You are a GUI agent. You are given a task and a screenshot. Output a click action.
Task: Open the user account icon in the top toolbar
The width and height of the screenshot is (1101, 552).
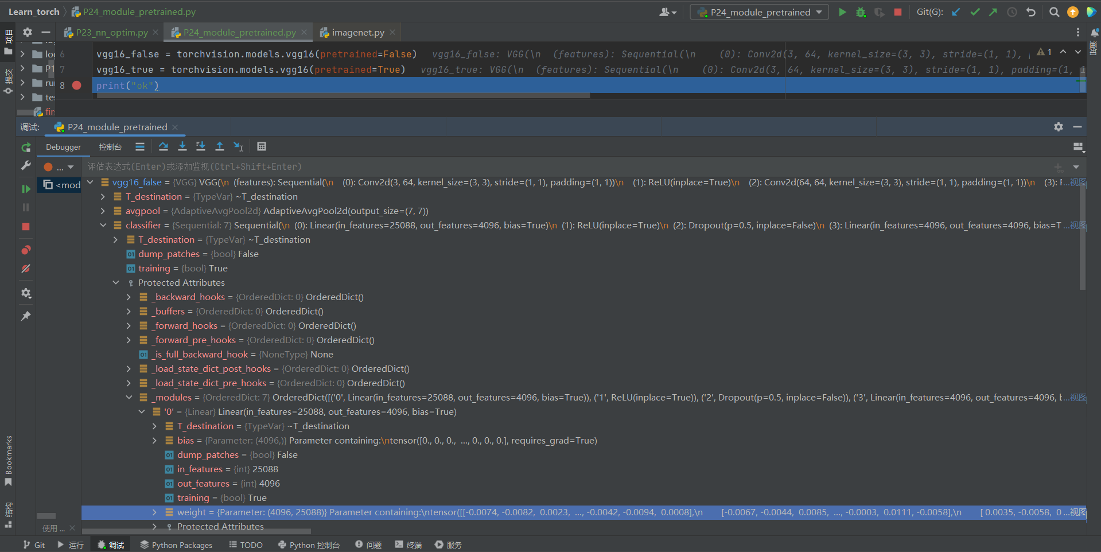click(x=667, y=12)
